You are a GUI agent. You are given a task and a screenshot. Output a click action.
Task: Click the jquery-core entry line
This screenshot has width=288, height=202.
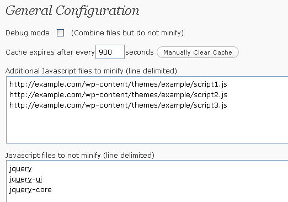pos(30,190)
